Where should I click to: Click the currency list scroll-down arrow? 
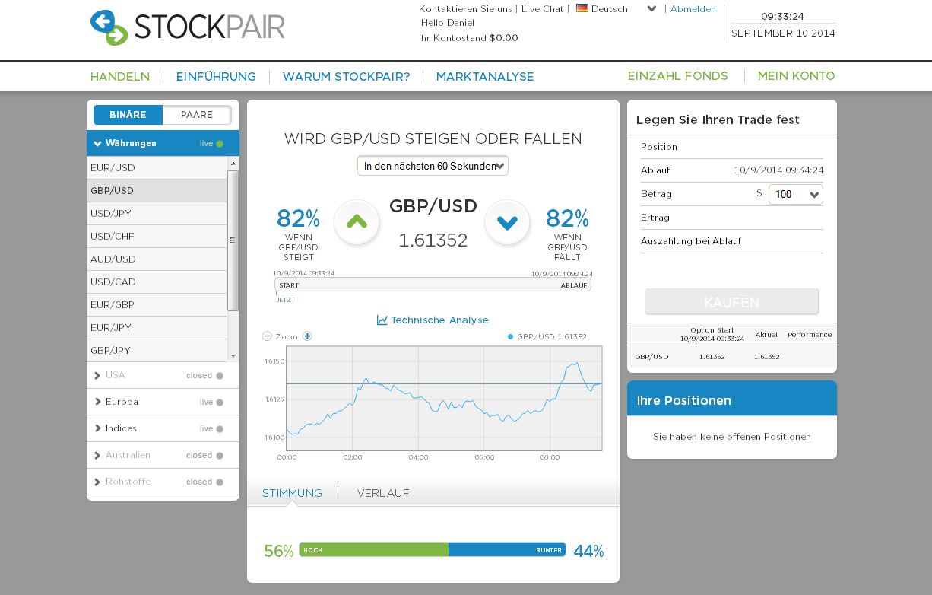point(233,355)
